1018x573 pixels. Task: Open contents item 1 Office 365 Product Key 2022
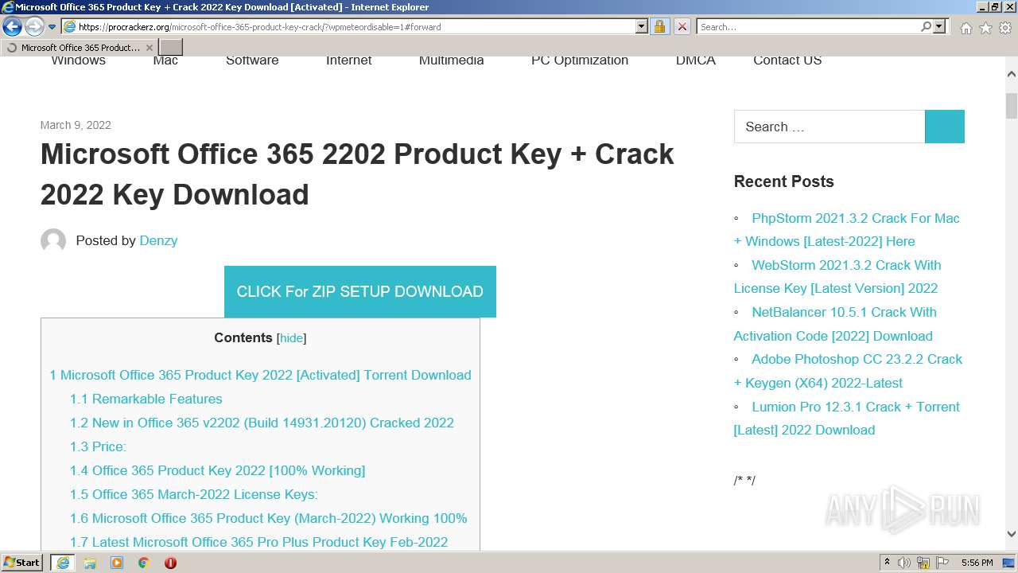[260, 375]
